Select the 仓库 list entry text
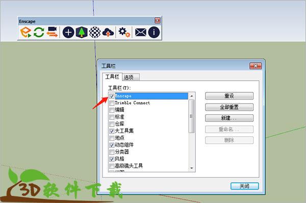Viewport: 306px width, 203px height. tap(119, 124)
